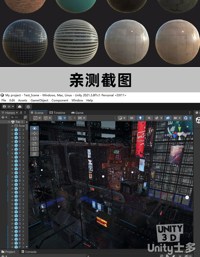Screen dimensions: 200x257
Task: Open the GameObject menu
Action: tap(39, 100)
